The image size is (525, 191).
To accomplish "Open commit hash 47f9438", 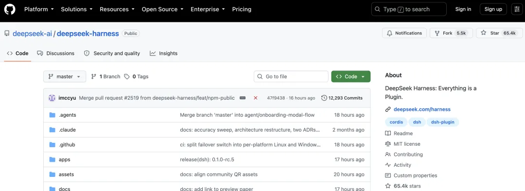I will coord(276,98).
